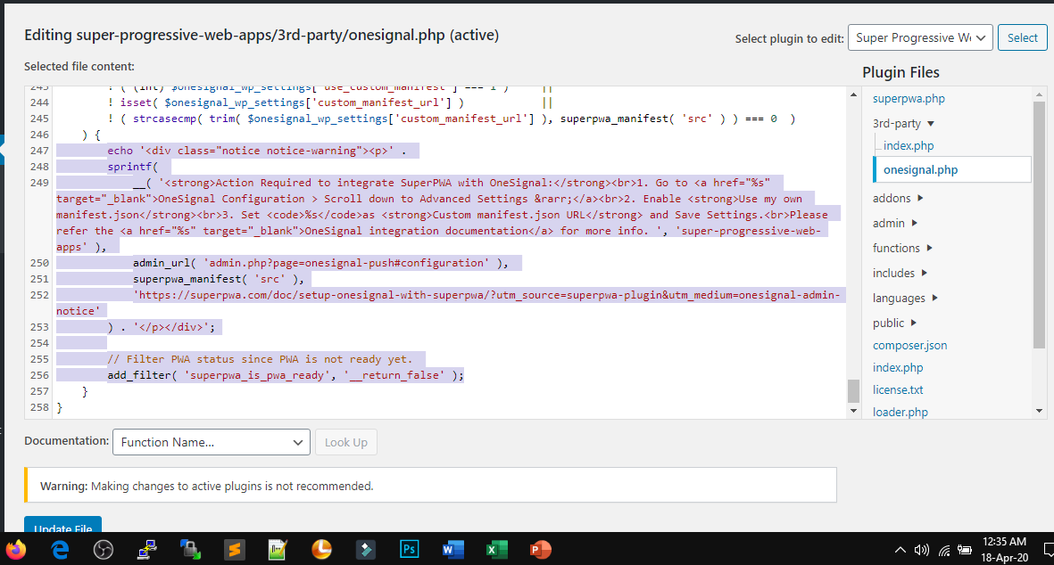Click the code editor scrollbar thumb
Screen dimensions: 1054x565
pyautogui.click(x=854, y=390)
